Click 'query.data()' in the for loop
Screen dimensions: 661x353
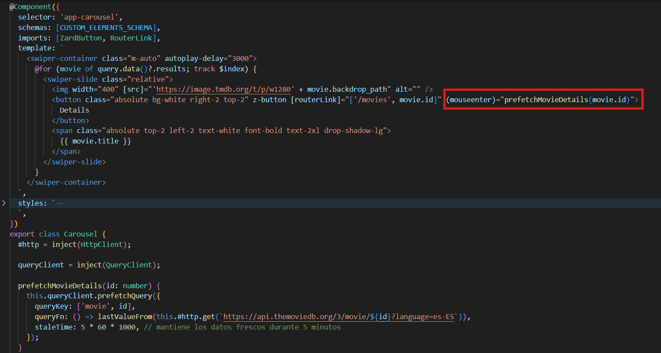point(123,69)
